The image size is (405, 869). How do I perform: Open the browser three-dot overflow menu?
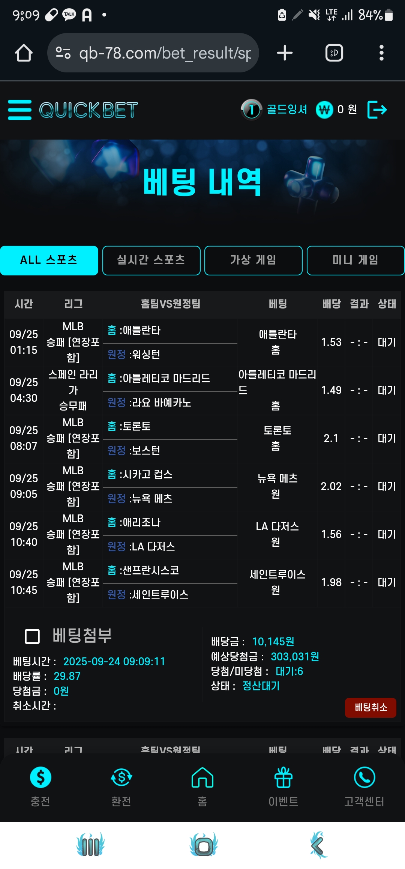pos(381,53)
